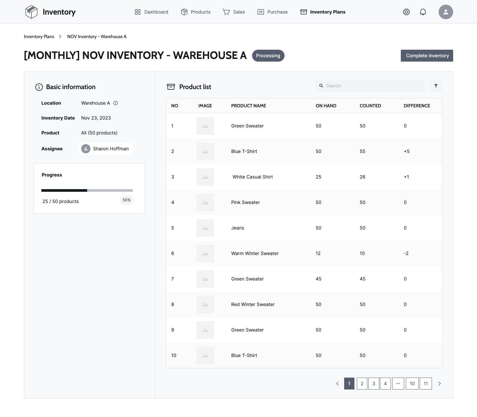The height and width of the screenshot is (417, 477).
Task: Click the Product list archive icon
Action: pyautogui.click(x=171, y=87)
